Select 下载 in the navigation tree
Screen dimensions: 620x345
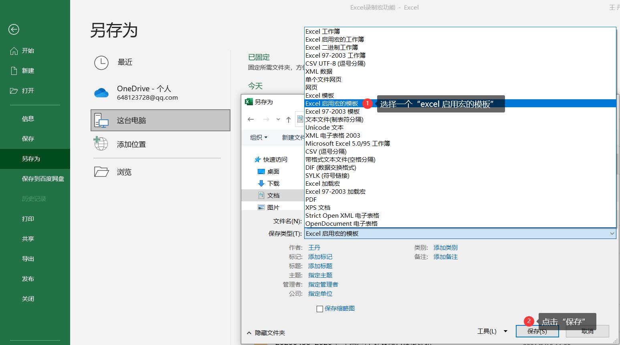click(x=269, y=183)
